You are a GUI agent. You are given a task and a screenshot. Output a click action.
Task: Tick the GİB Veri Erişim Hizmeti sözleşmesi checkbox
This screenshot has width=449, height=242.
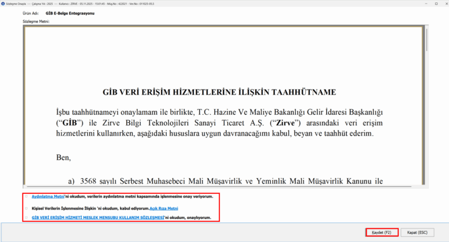26,217
